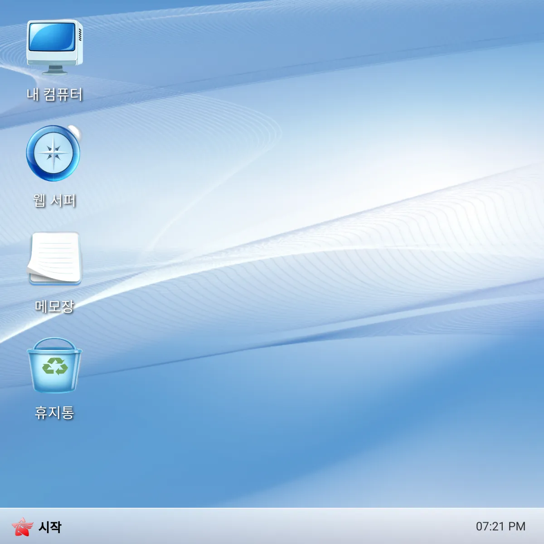Click the 웹 서퍼 icon label
The width and height of the screenshot is (544, 544).
pos(54,200)
